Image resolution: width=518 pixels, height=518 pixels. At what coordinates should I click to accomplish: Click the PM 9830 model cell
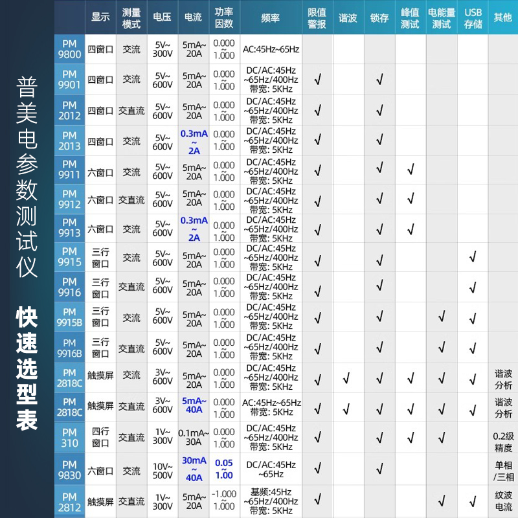(69, 469)
